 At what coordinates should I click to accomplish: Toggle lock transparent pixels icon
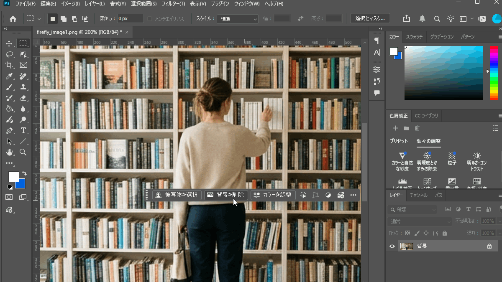408,233
